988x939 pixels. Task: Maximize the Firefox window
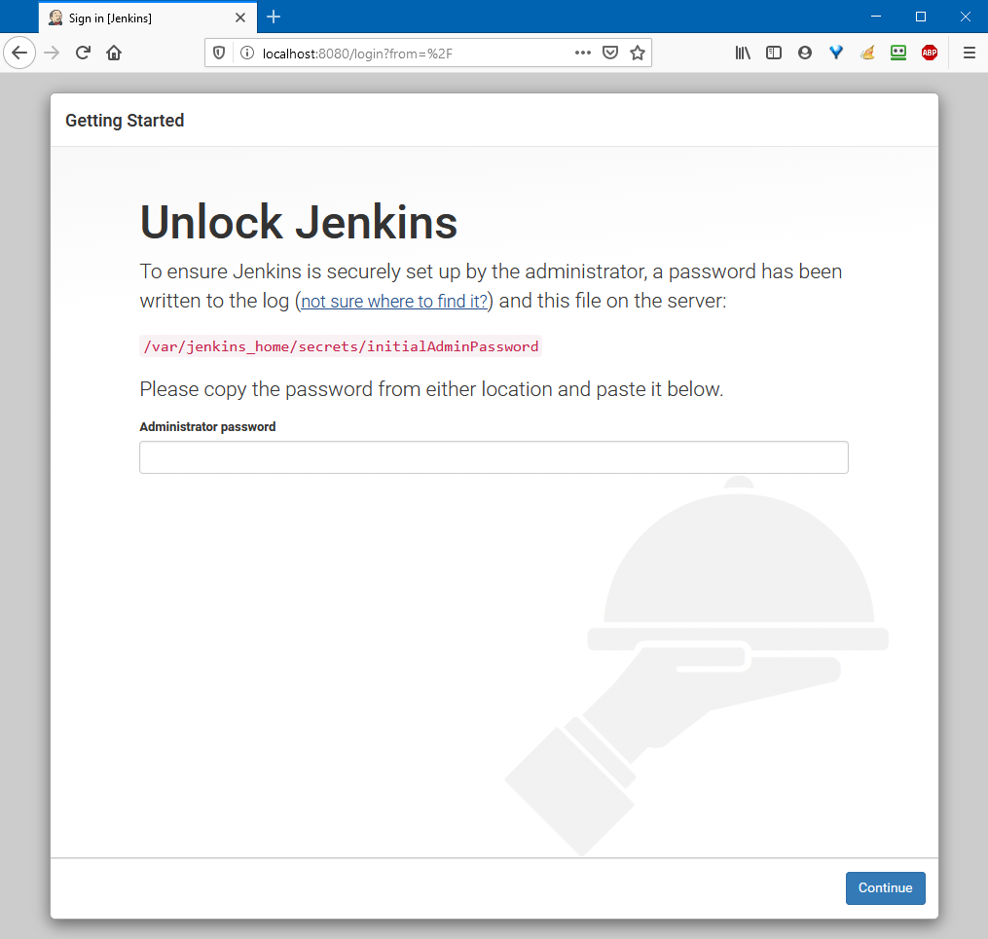pyautogui.click(x=921, y=17)
